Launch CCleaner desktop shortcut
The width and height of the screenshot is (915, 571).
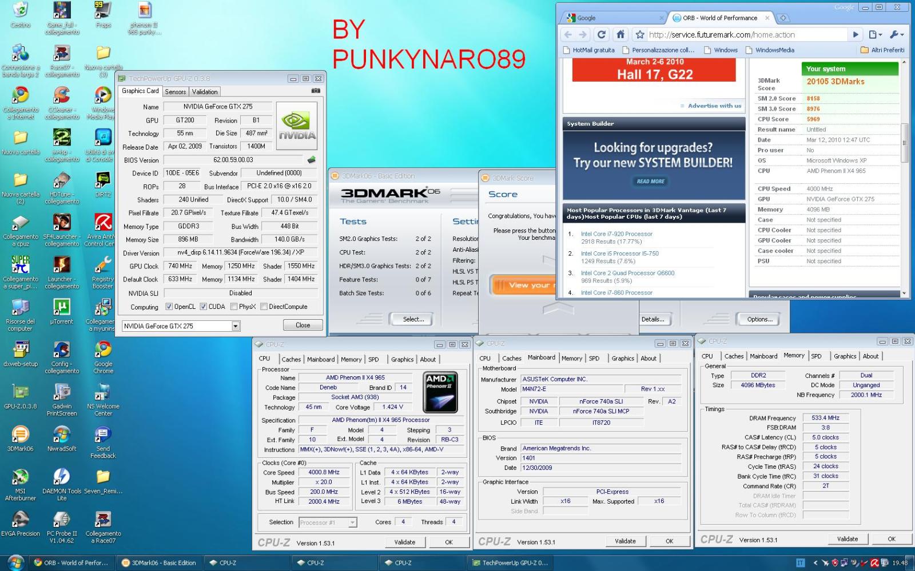62,103
